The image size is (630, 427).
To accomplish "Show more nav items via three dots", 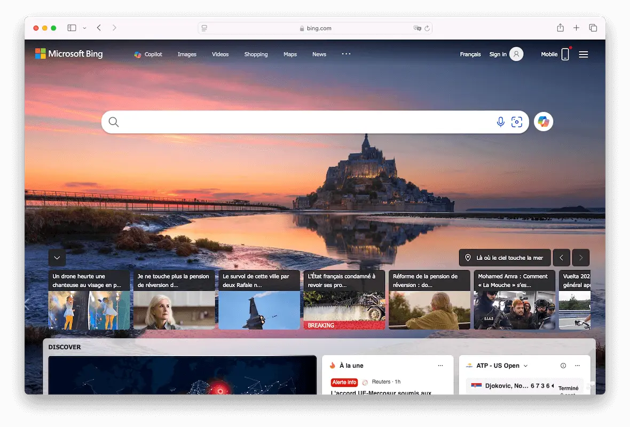I will click(346, 54).
